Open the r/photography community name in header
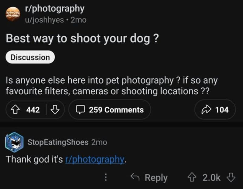The image size is (243, 189). 54,9
